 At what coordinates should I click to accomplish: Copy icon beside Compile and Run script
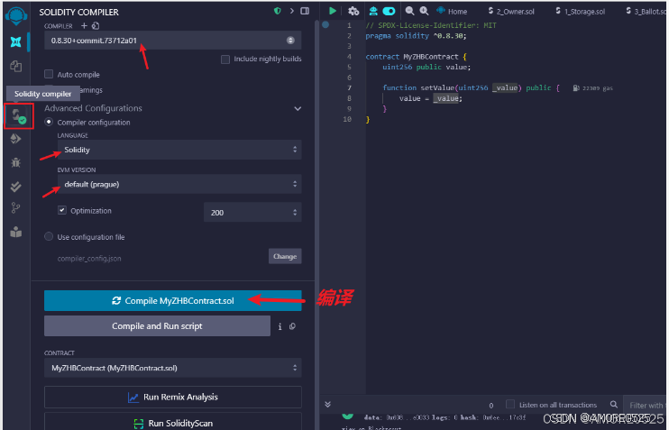pyautogui.click(x=292, y=326)
